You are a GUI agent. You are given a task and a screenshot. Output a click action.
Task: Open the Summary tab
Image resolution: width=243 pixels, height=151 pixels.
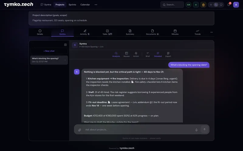[130, 32]
